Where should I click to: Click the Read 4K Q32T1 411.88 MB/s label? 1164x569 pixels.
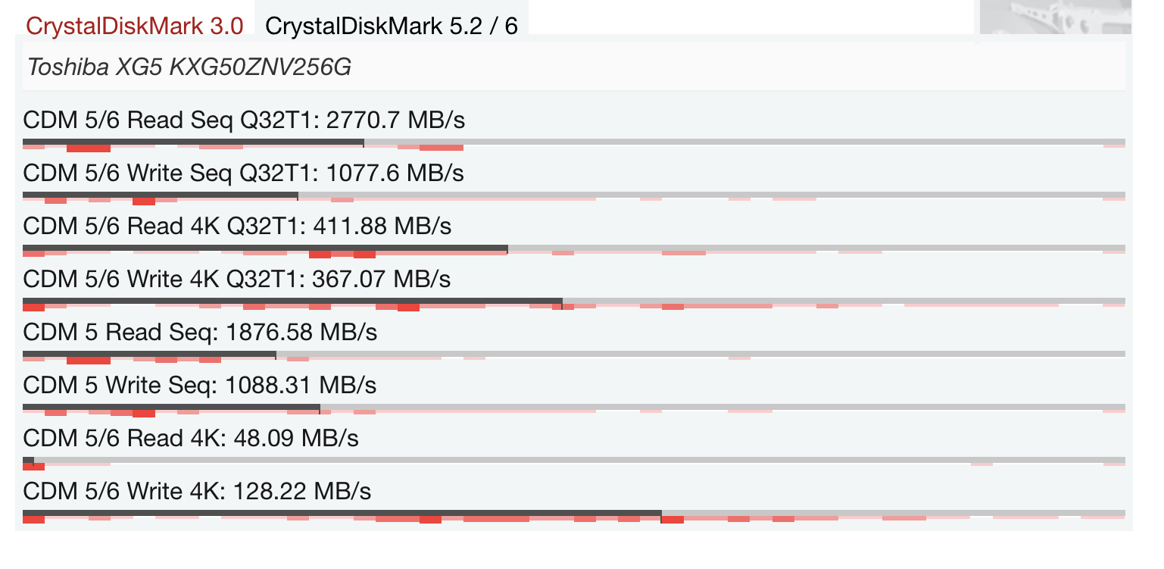pyautogui.click(x=238, y=227)
